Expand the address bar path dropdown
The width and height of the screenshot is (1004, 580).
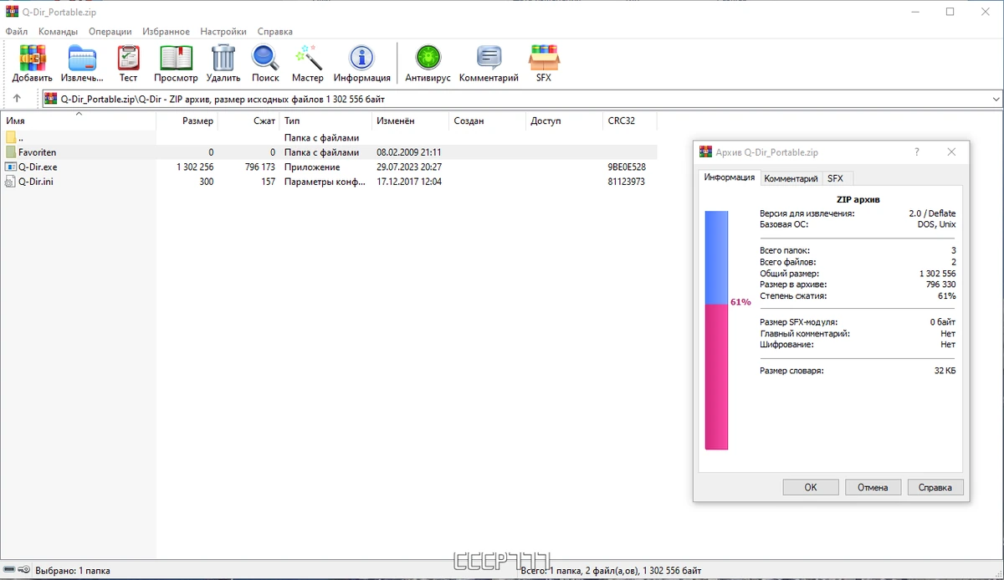[x=996, y=99]
